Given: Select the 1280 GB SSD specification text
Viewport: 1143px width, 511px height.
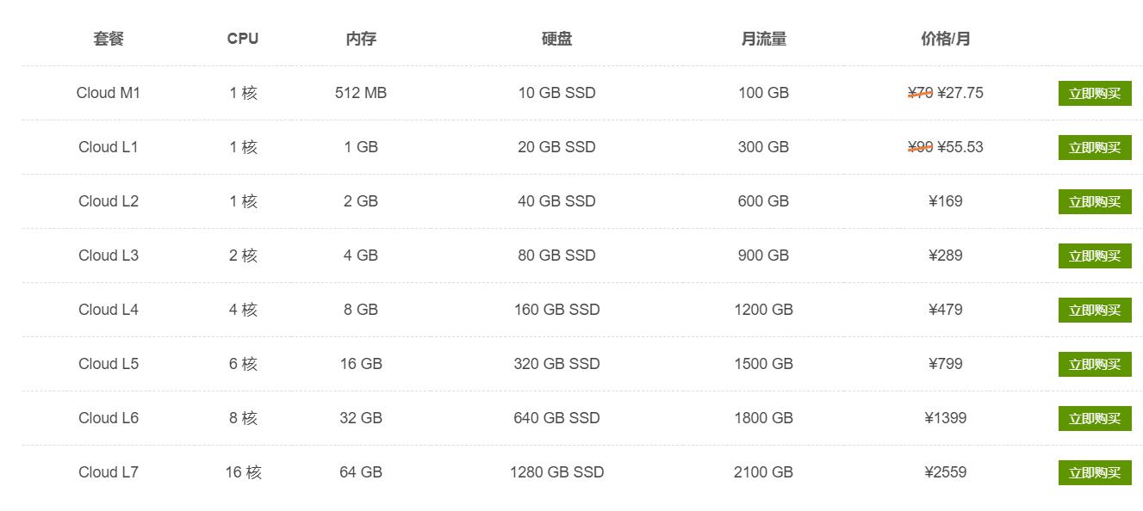Looking at the screenshot, I should (556, 472).
